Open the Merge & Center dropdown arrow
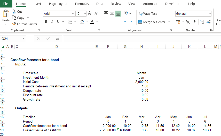 169,22
